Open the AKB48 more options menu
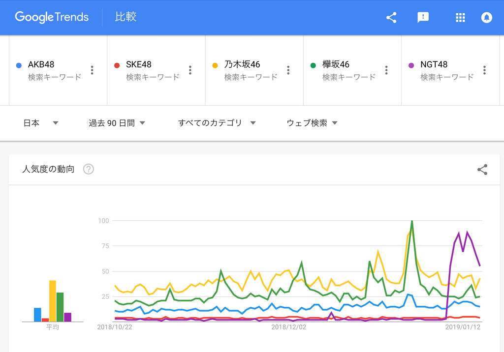Viewport: 504px width, 352px height. coord(92,70)
